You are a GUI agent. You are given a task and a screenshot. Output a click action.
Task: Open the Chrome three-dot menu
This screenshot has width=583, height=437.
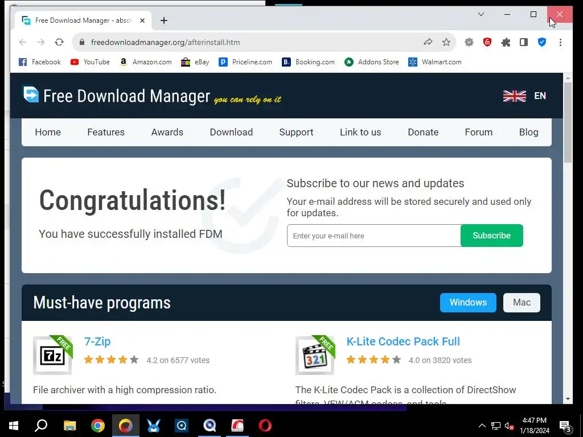point(560,42)
